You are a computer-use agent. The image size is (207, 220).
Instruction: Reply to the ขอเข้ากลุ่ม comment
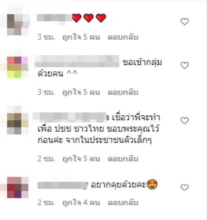[x=123, y=92]
